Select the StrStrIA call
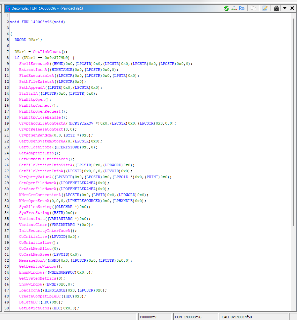Screen dimensions: 297x320 [x=28, y=93]
